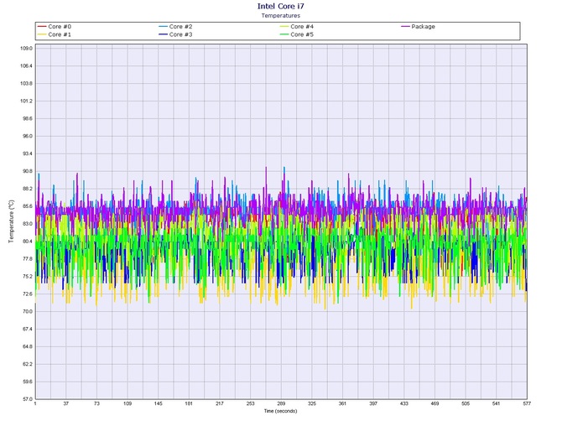Viewport: 562px width, 421px height.
Task: Click the green Core #5 legend line
Action: click(284, 34)
